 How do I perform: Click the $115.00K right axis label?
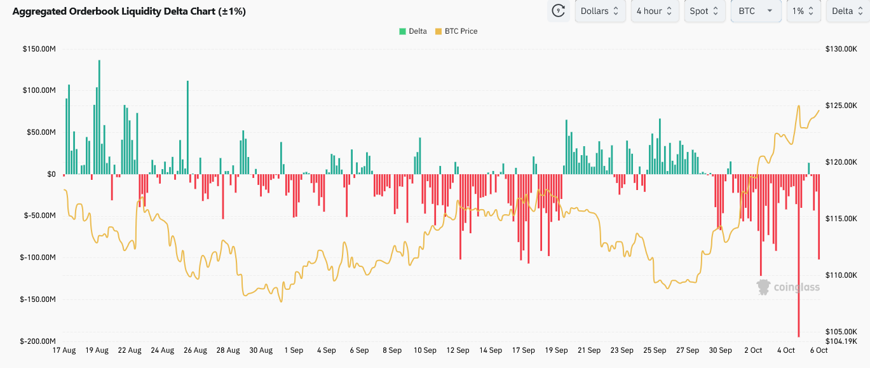[x=841, y=219]
